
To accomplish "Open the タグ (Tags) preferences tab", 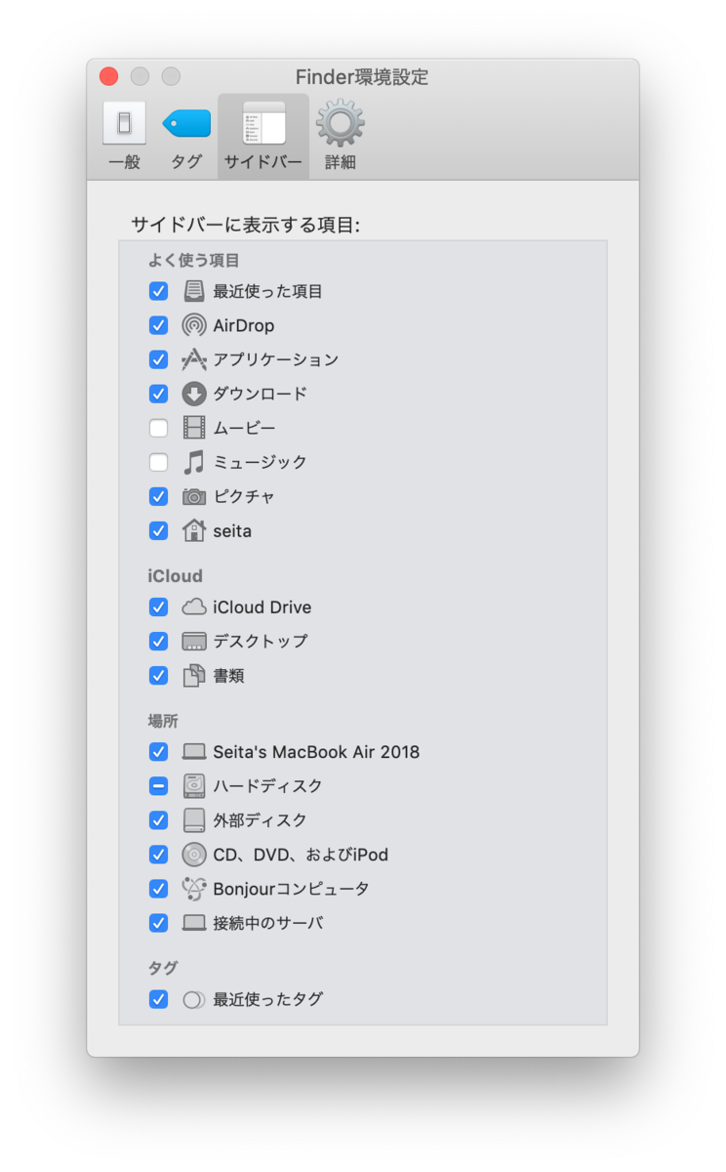I will 186,137.
